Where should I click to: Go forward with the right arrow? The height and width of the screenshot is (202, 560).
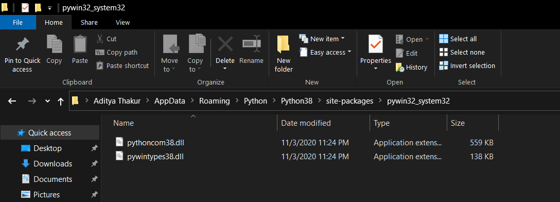coord(32,101)
